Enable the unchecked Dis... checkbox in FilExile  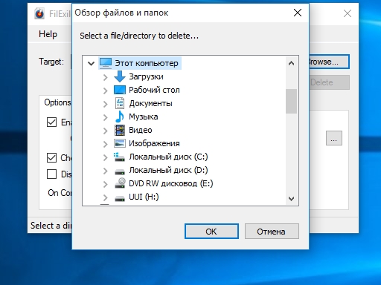51,174
